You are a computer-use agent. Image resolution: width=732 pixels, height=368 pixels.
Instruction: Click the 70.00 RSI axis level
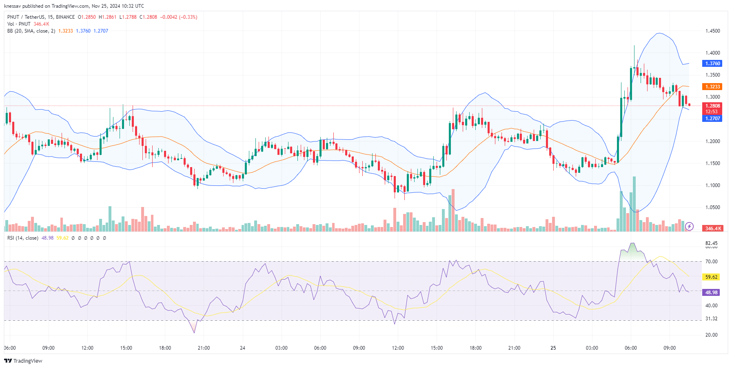click(x=712, y=262)
